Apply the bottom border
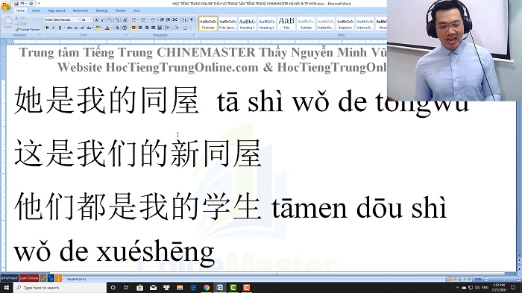The height and width of the screenshot is (293, 522). click(185, 28)
